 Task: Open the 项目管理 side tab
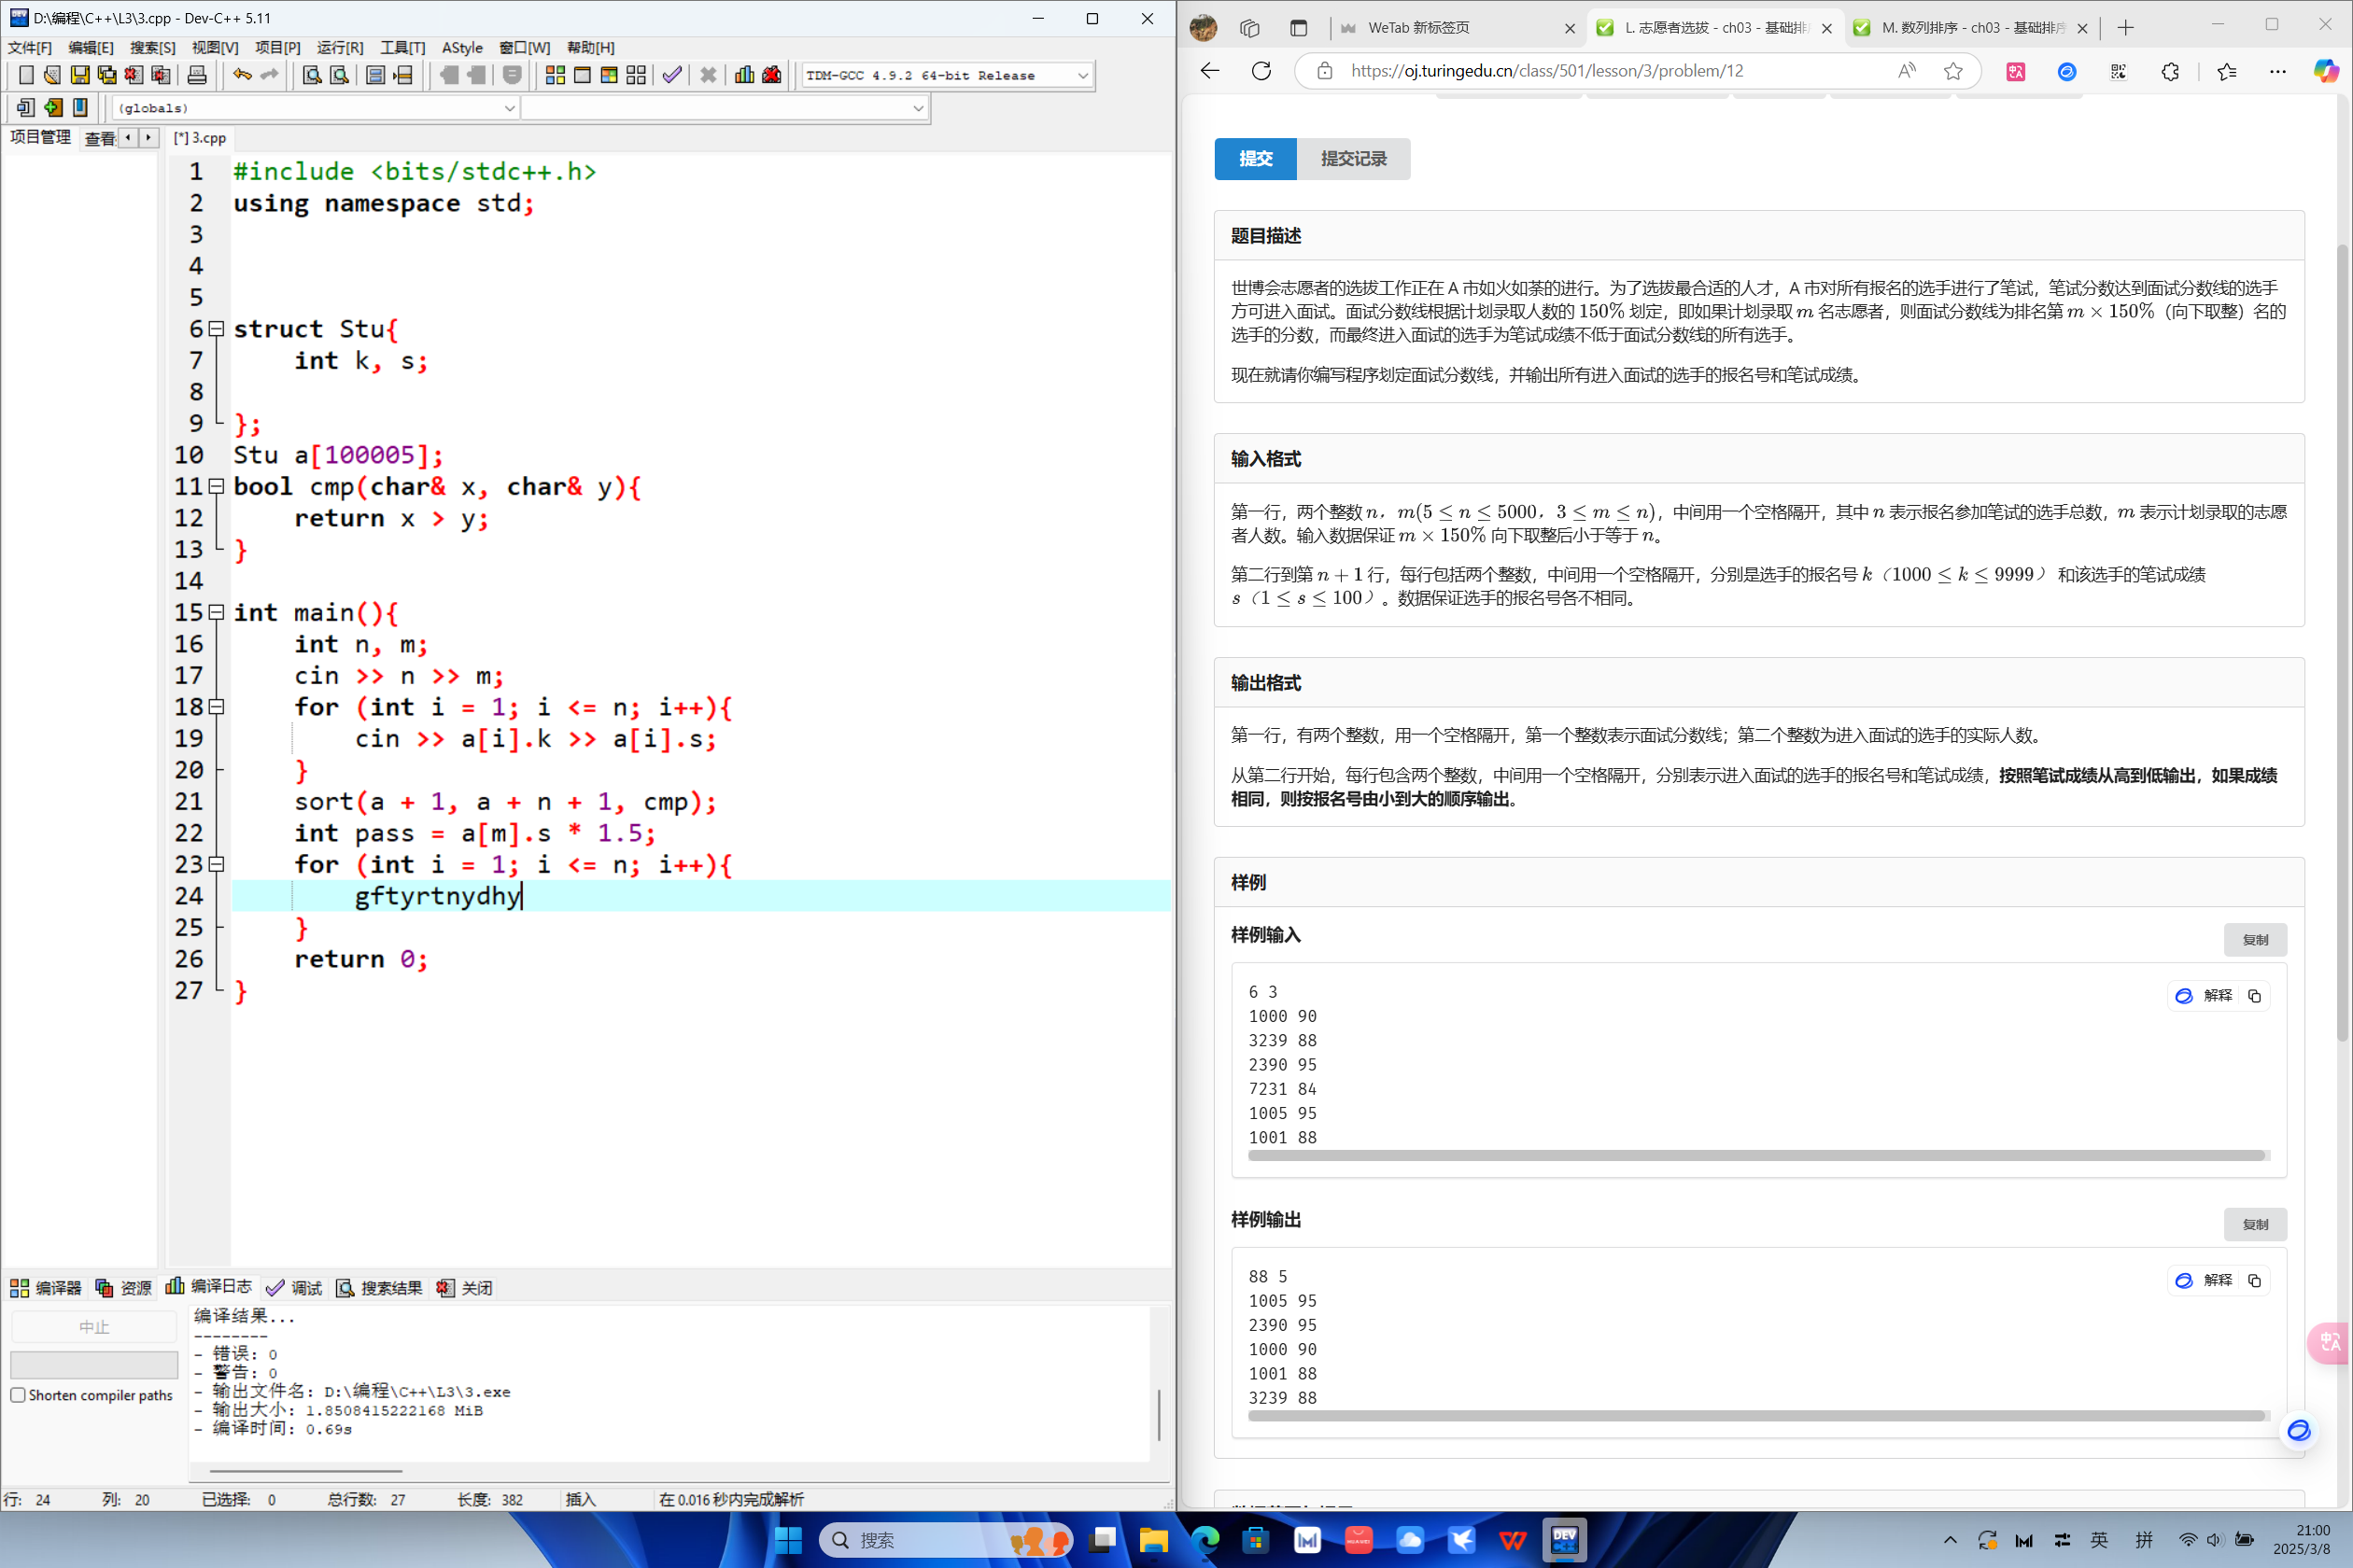[x=40, y=137]
